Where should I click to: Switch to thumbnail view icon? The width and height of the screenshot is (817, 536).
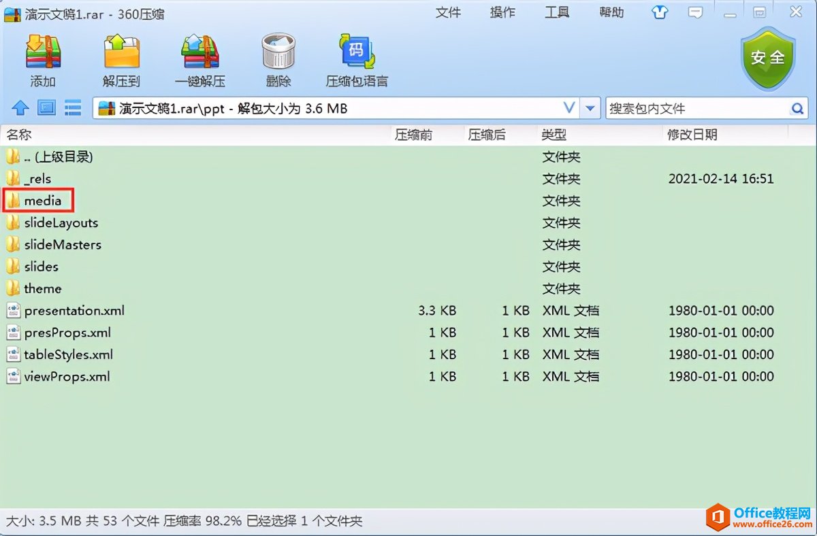pyautogui.click(x=46, y=108)
